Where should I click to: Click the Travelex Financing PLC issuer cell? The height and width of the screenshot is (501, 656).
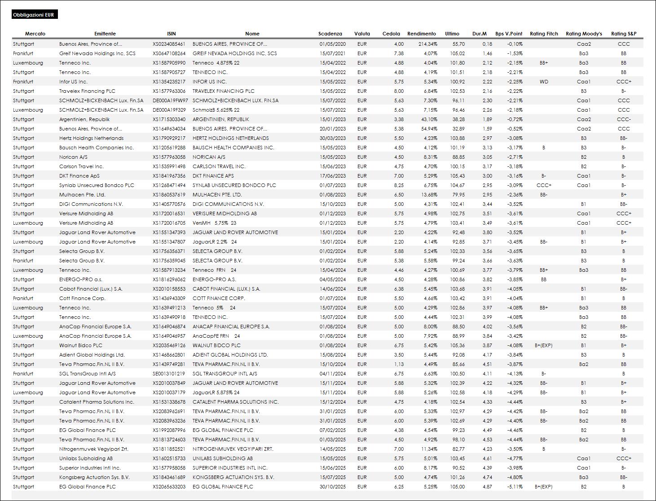coord(87,91)
